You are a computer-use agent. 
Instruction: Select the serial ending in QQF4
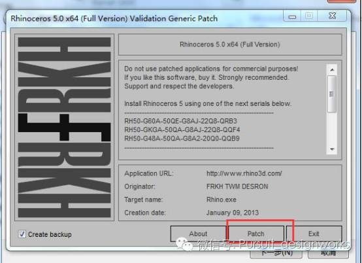coord(182,130)
